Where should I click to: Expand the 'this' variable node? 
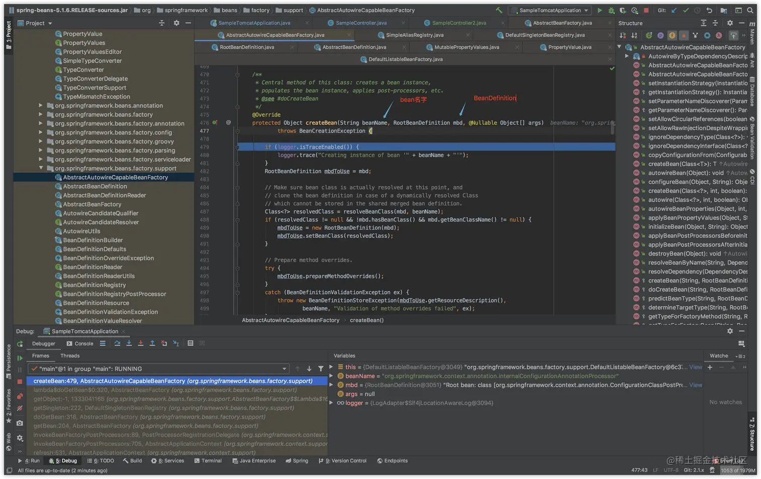pos(331,367)
